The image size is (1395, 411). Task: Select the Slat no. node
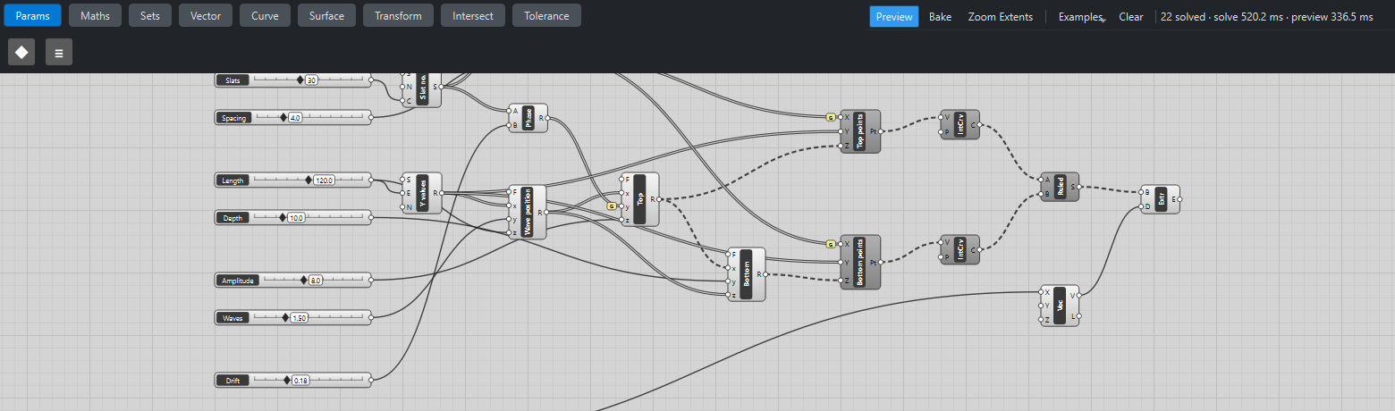pos(421,89)
